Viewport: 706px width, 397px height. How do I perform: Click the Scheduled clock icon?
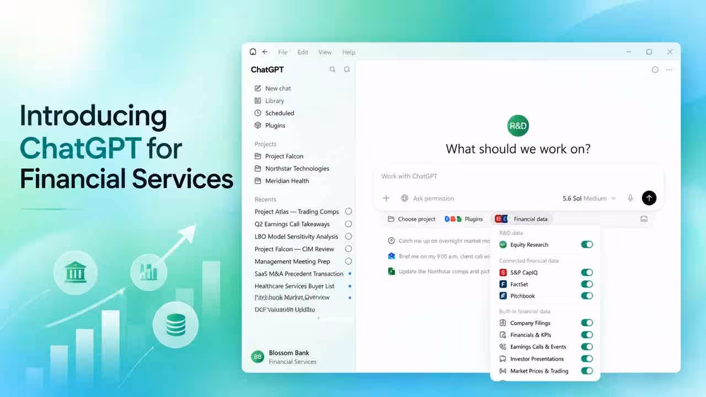pos(258,113)
